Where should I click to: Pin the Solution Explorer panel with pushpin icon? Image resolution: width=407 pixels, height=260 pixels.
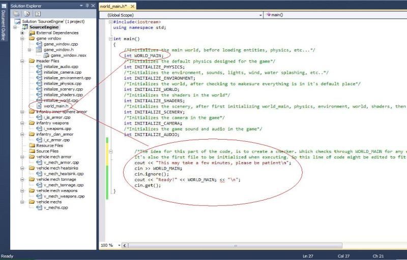click(86, 5)
